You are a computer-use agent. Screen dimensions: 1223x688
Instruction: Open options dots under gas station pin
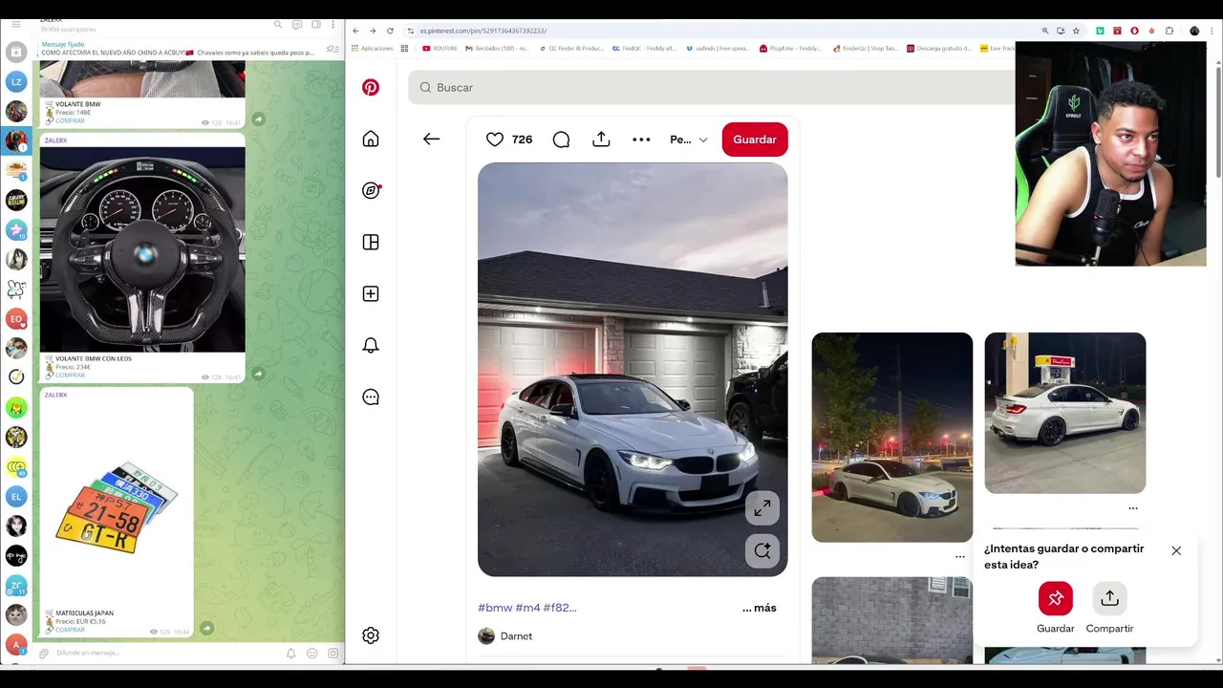[x=1133, y=508]
